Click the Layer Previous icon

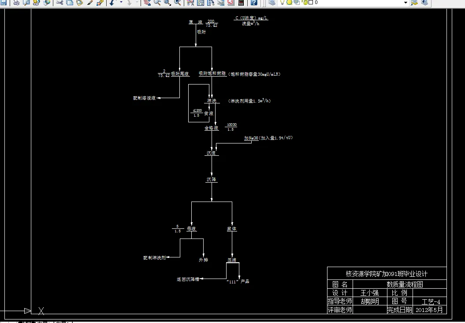click(x=424, y=2)
